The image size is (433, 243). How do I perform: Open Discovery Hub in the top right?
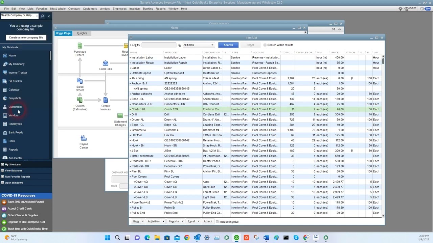point(408,8)
